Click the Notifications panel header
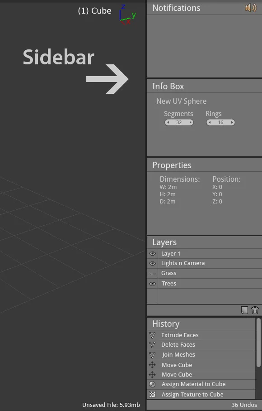262x411 pixels. click(x=205, y=8)
